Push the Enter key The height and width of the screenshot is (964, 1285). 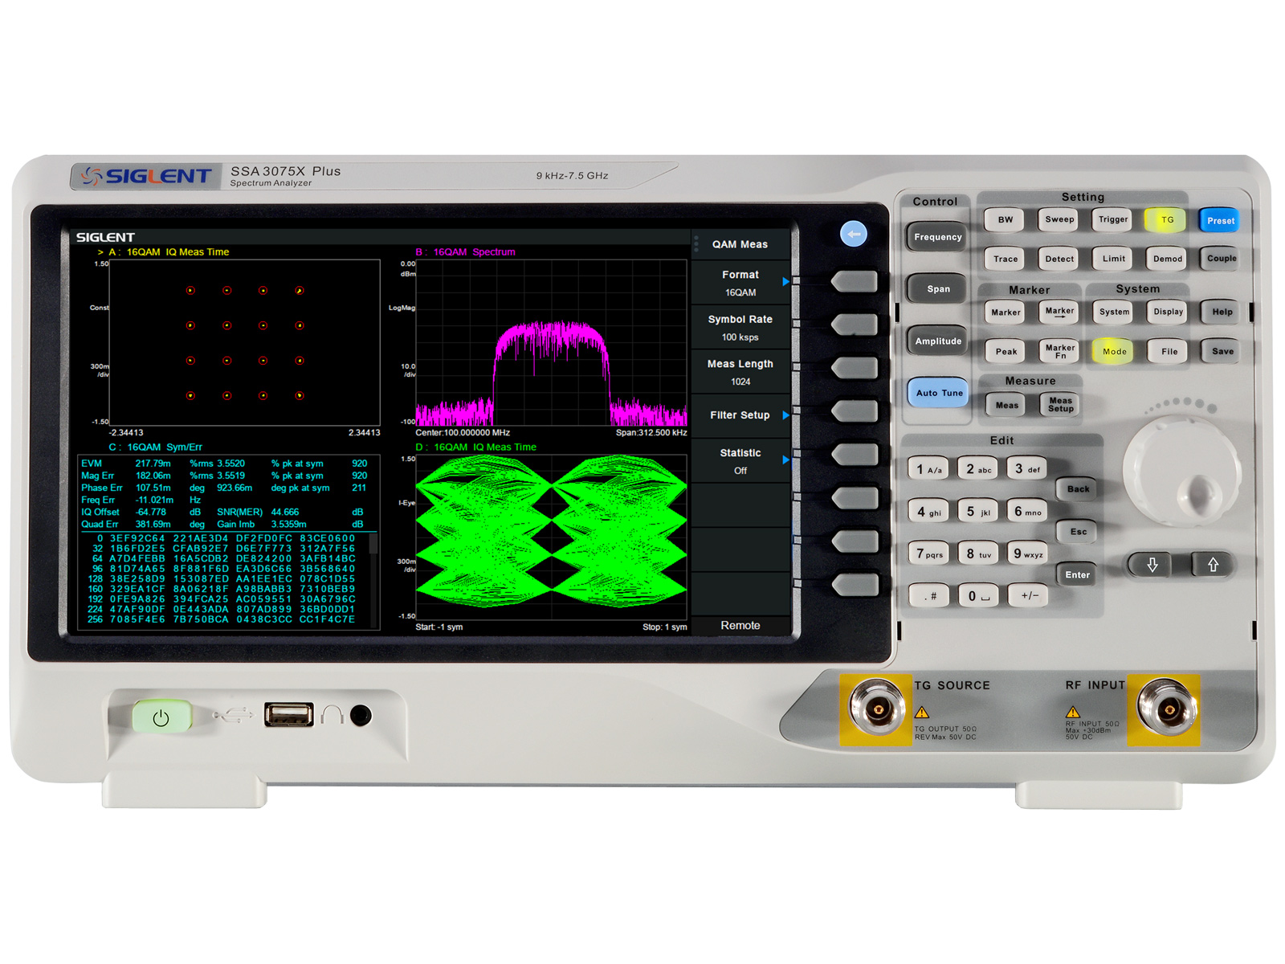1077,575
